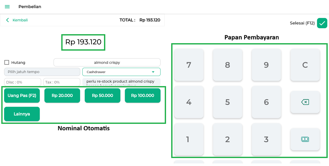Click the re-stock notes text area
Screen dimensions: 329x166
tap(121, 82)
